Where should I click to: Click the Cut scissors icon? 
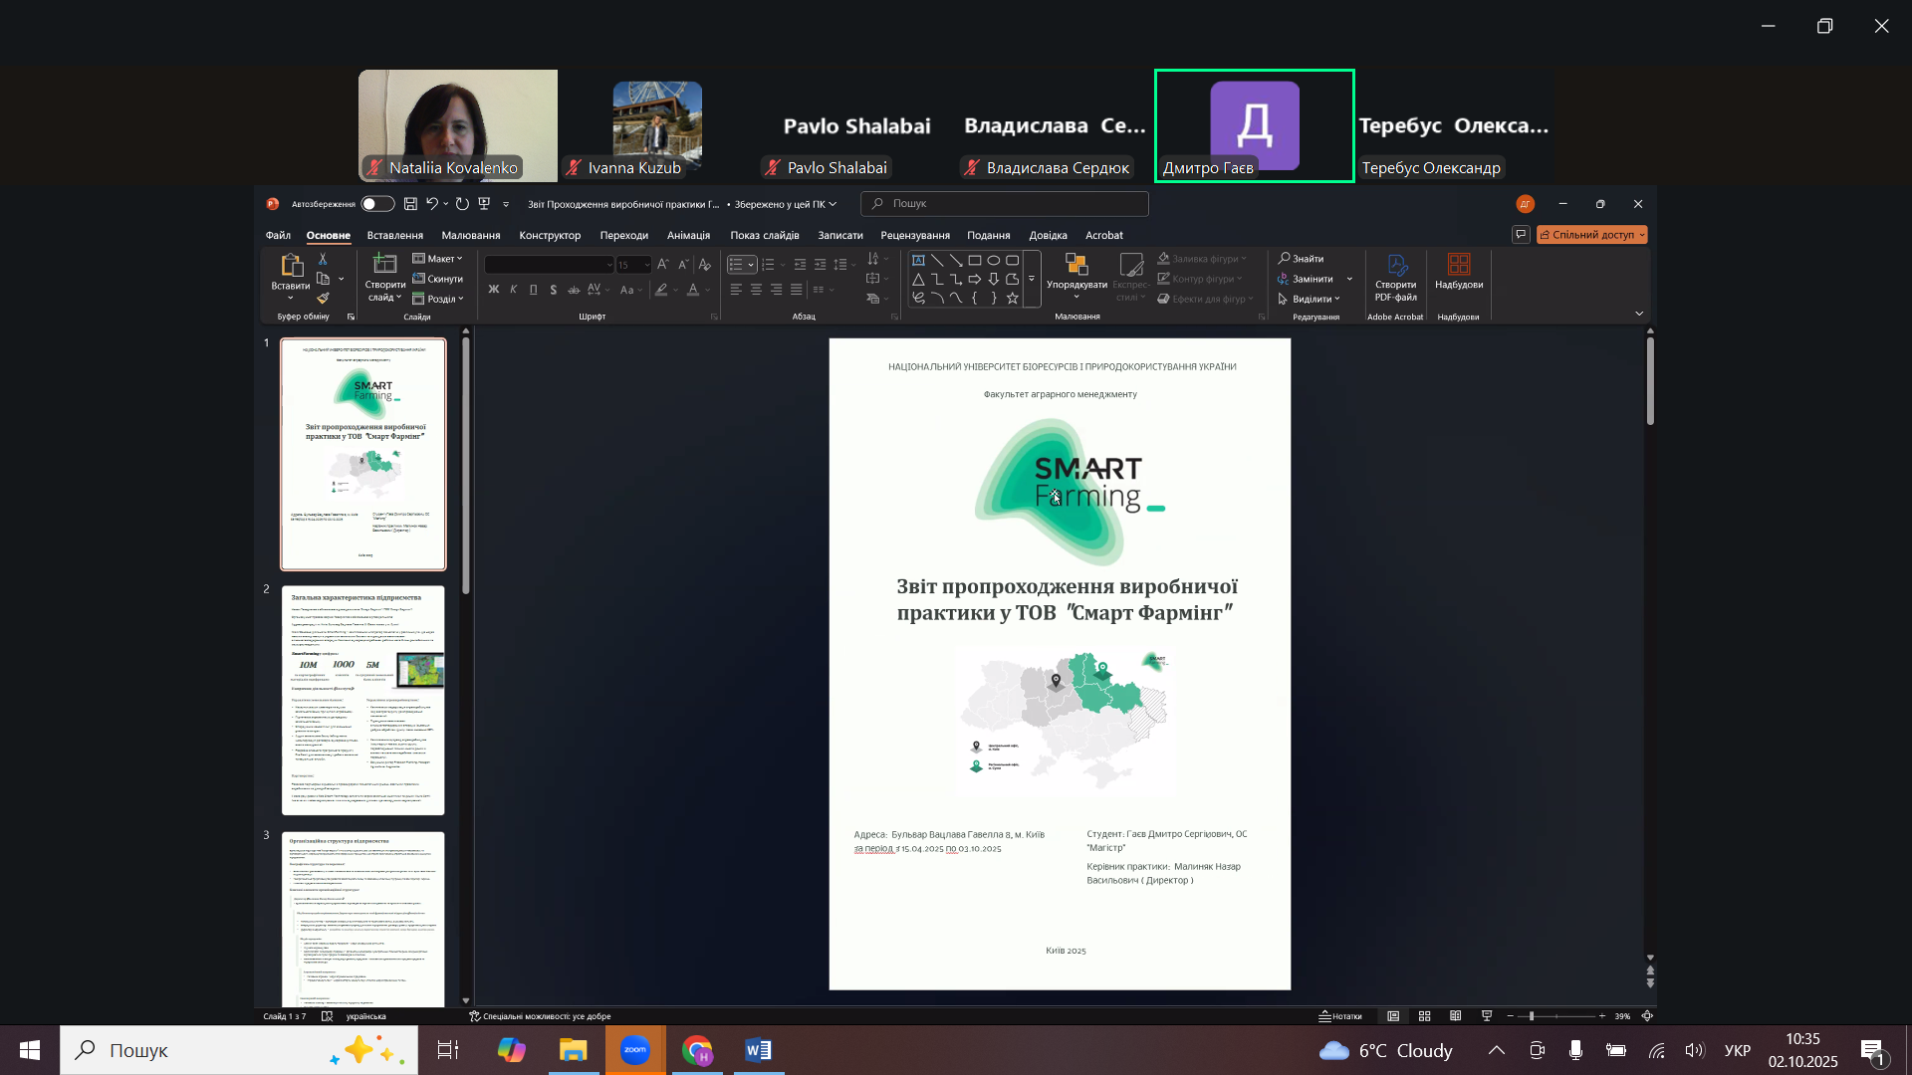click(x=323, y=259)
